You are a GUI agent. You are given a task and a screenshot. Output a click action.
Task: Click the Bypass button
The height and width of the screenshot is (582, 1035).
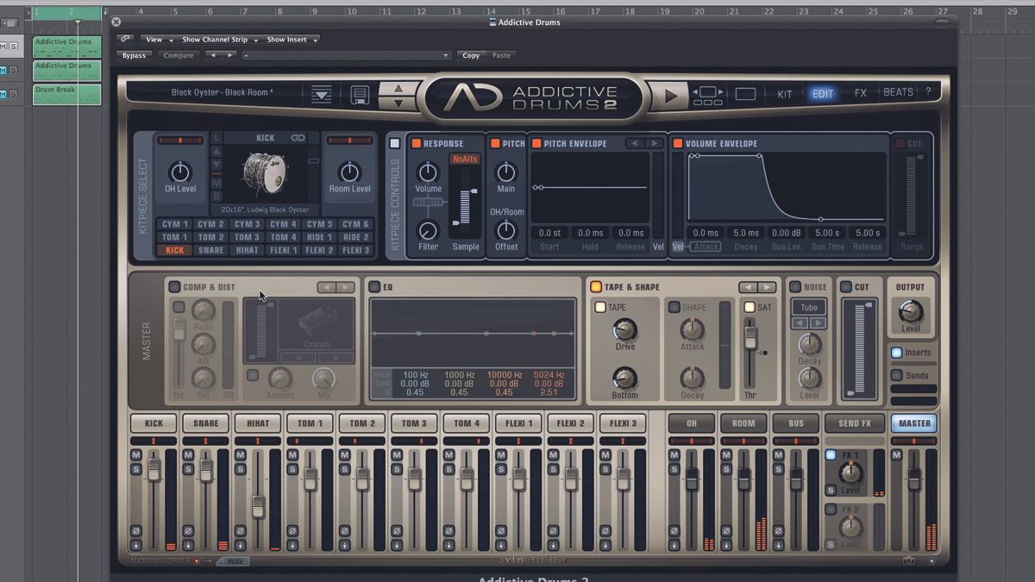pyautogui.click(x=134, y=54)
